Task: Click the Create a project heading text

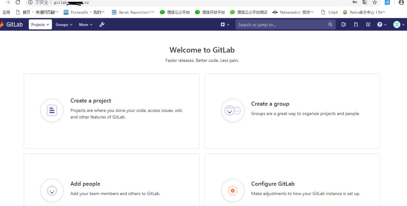Action: pos(91,101)
